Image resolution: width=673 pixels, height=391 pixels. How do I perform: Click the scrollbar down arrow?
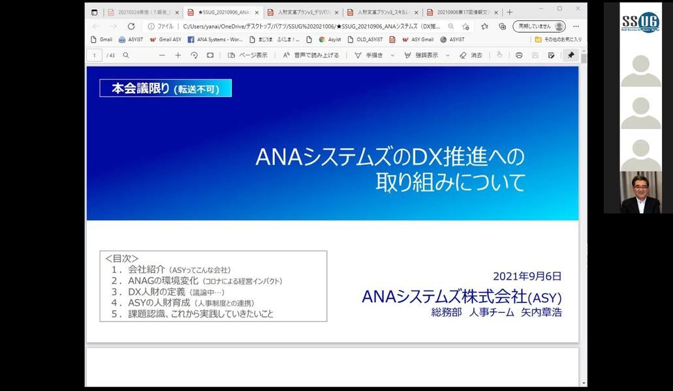pyautogui.click(x=584, y=383)
